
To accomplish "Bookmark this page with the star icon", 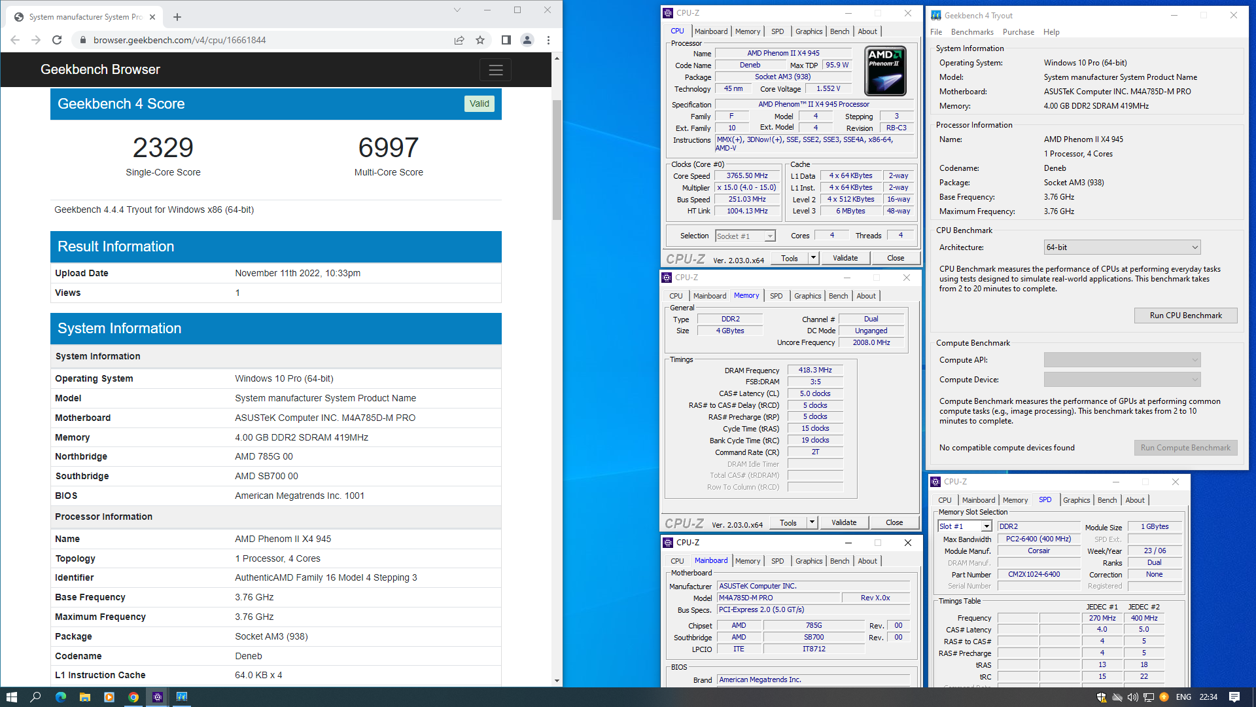I will (x=480, y=40).
